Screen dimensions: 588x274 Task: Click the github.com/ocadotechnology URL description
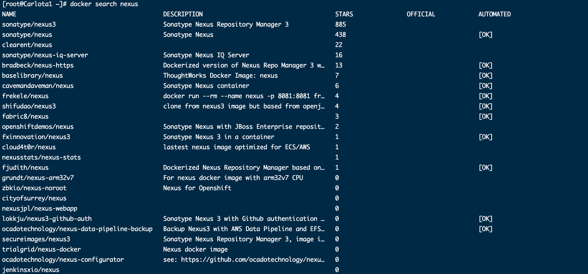(x=244, y=260)
